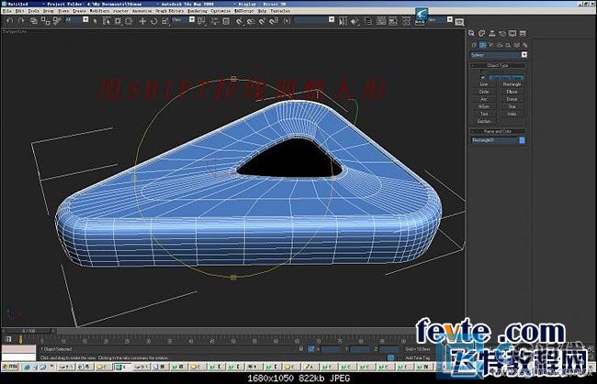Click Select and Manipulate icon

pos(215,21)
